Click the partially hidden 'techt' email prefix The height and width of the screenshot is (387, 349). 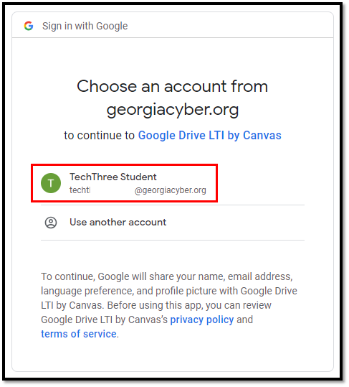point(80,190)
